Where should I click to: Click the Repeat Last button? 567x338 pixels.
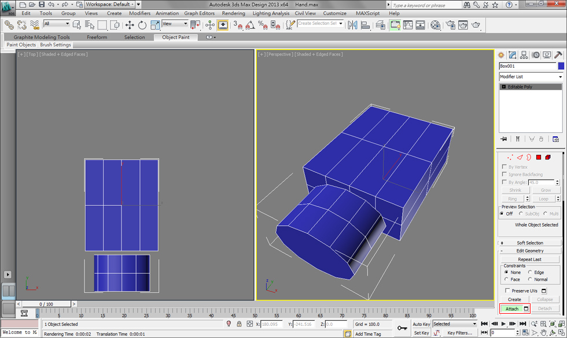530,259
